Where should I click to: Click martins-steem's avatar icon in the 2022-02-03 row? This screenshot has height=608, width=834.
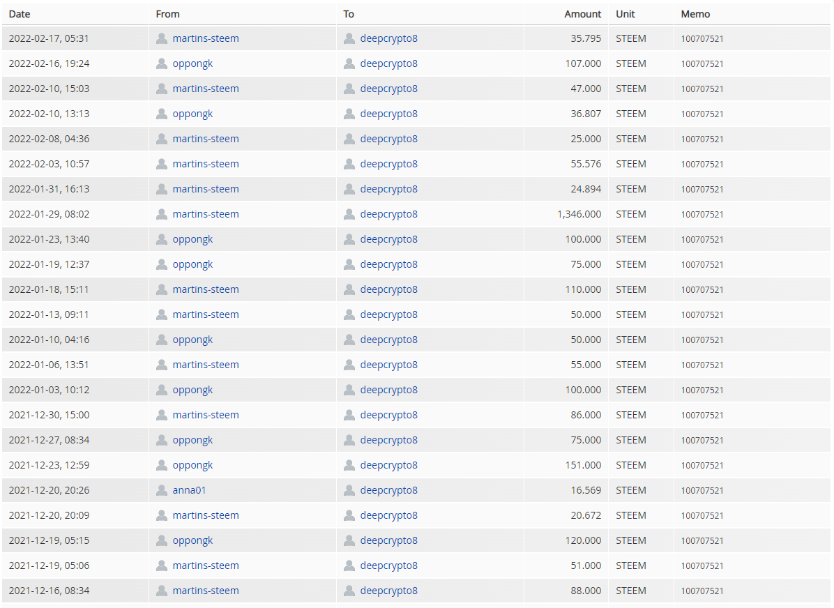(x=162, y=164)
